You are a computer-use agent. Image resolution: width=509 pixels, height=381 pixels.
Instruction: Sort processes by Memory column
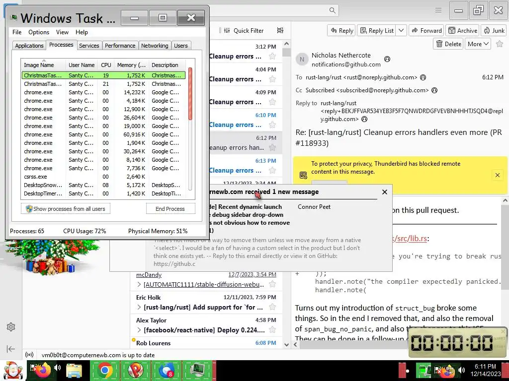pos(131,65)
